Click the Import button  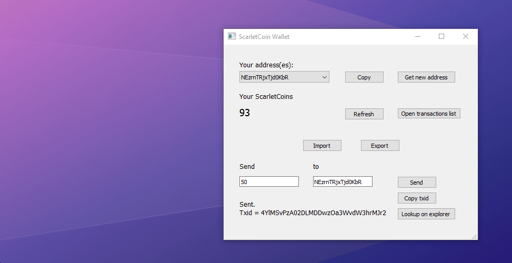[322, 146]
